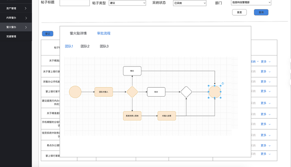The height and width of the screenshot is (167, 291).
Task: Click the row title 关于掌上银行家
Action: click(51, 72)
